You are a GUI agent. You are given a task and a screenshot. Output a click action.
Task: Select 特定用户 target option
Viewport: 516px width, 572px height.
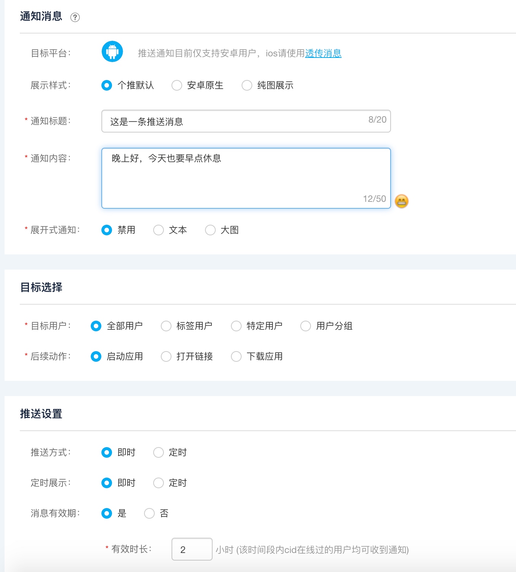coord(236,326)
